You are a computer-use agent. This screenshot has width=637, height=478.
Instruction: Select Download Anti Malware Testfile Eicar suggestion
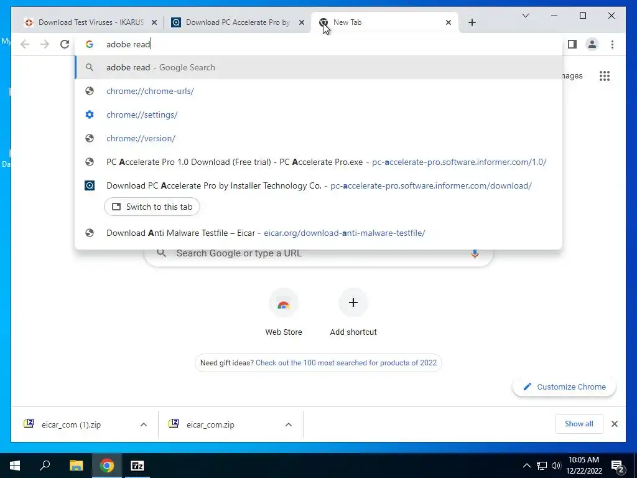[318, 233]
